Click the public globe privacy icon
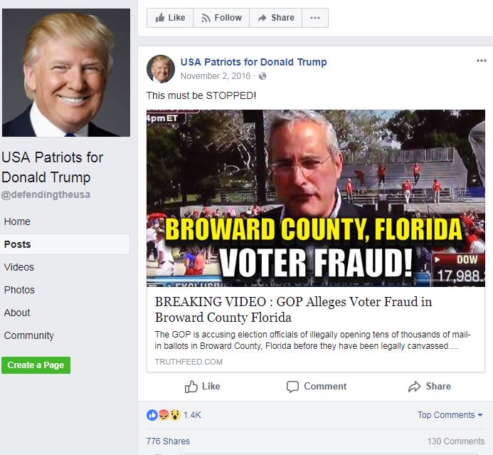 (x=263, y=76)
